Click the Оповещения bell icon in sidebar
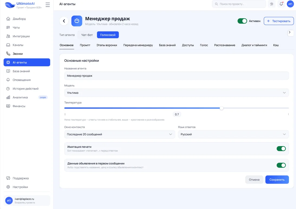 pyautogui.click(x=8, y=80)
